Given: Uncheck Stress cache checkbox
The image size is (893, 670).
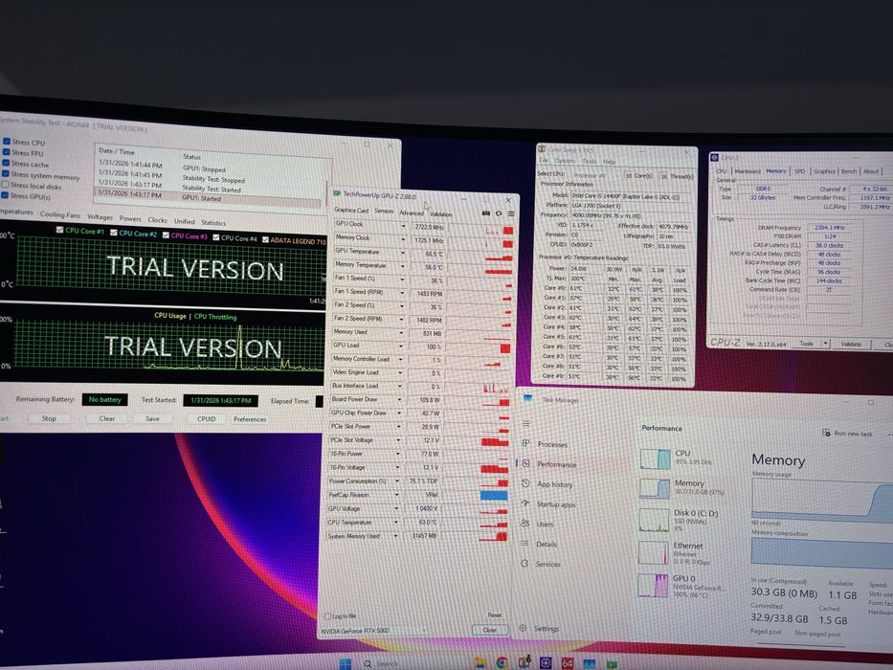Looking at the screenshot, I should 6,163.
